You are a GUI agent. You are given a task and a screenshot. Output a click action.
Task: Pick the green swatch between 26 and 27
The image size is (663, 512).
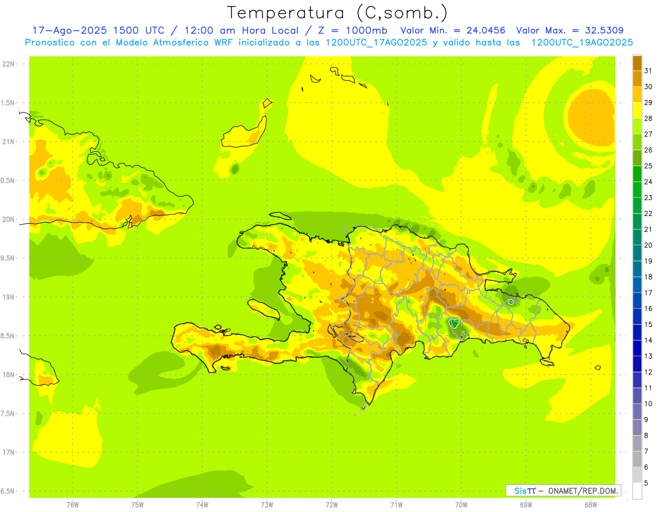[x=637, y=142]
